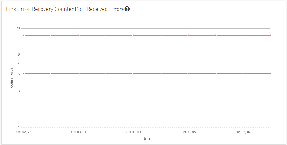Click the blue line data point at Oct 03, 07
This screenshot has height=145, width=287.
click(x=243, y=74)
